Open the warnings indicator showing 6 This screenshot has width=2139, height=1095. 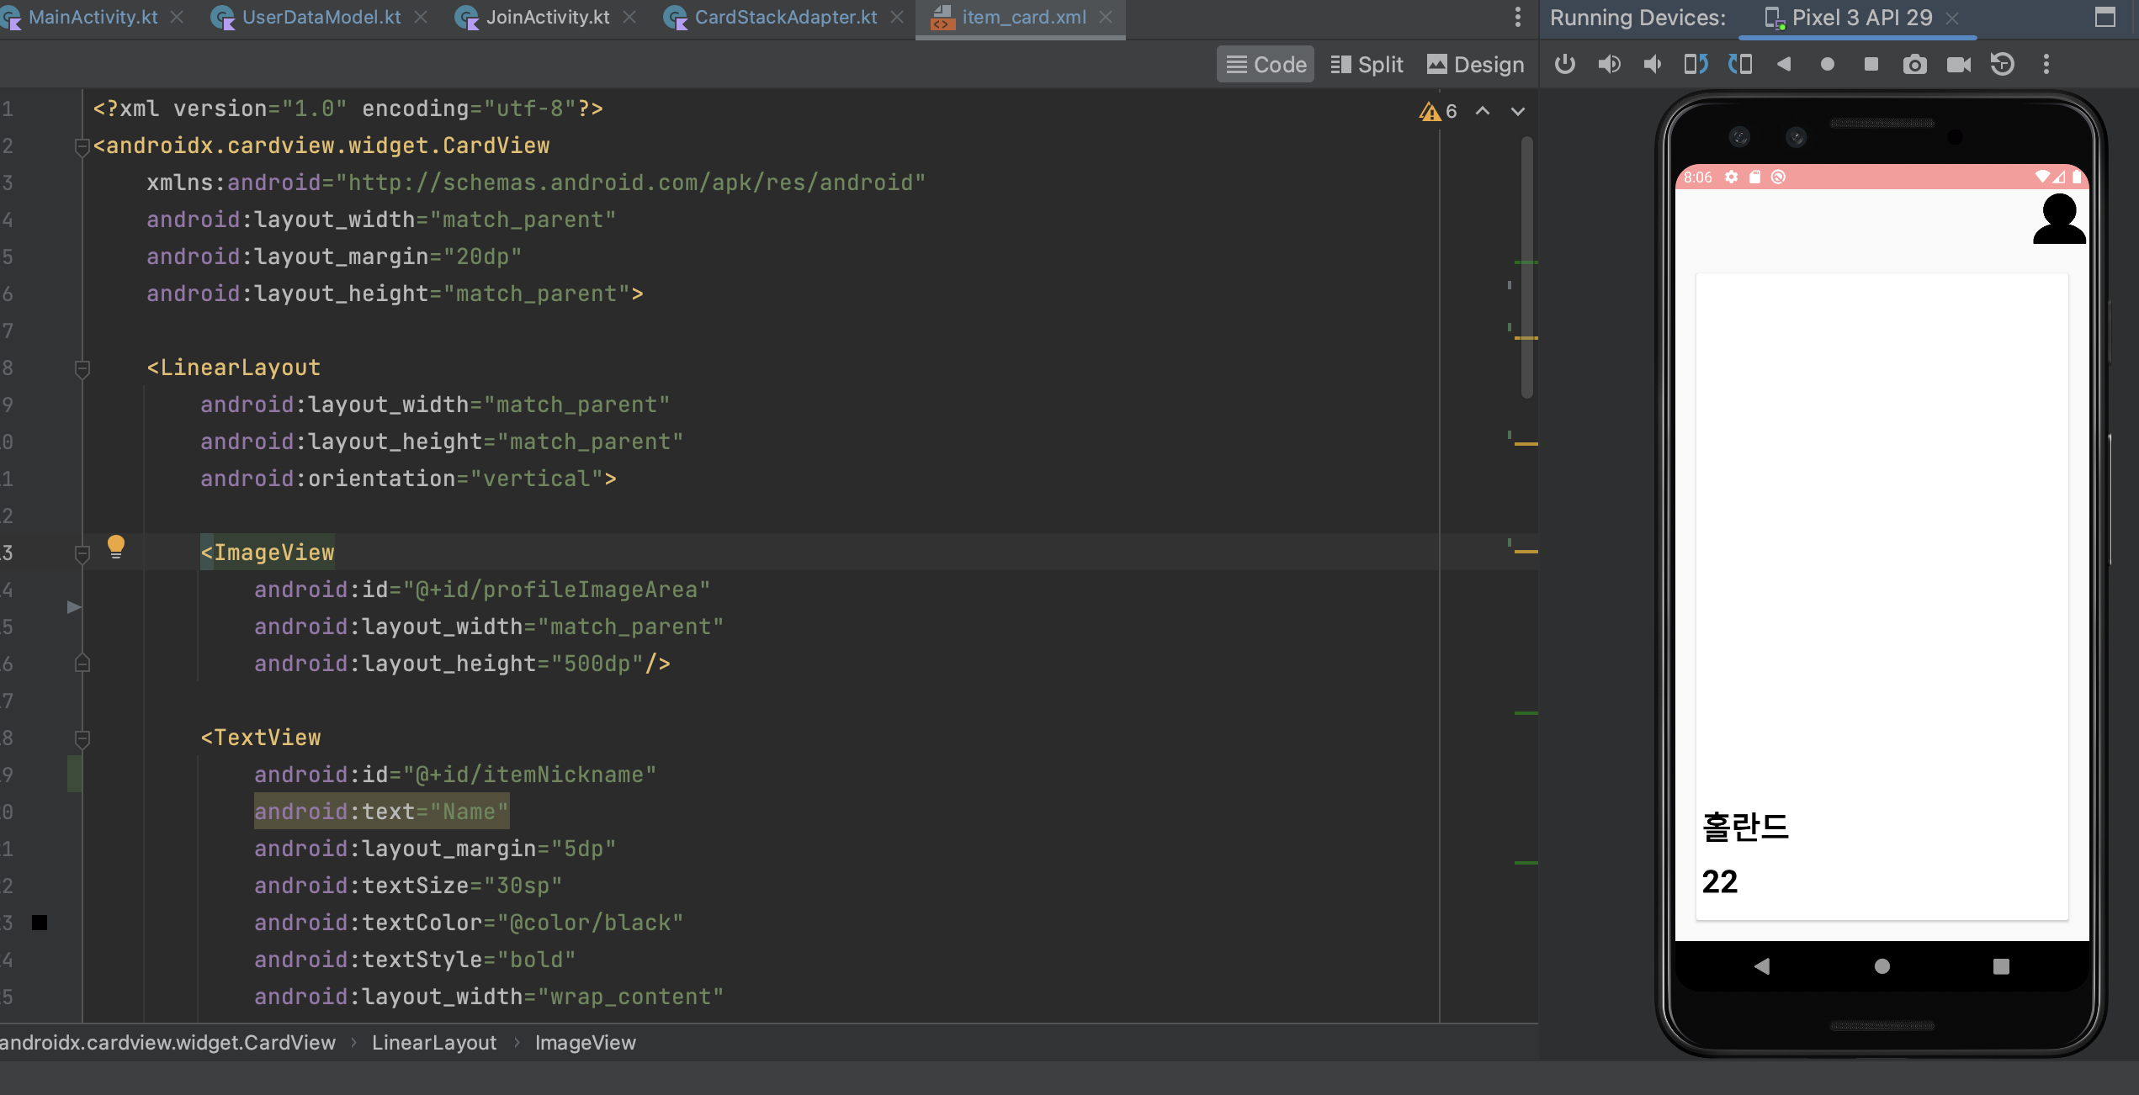click(x=1438, y=111)
